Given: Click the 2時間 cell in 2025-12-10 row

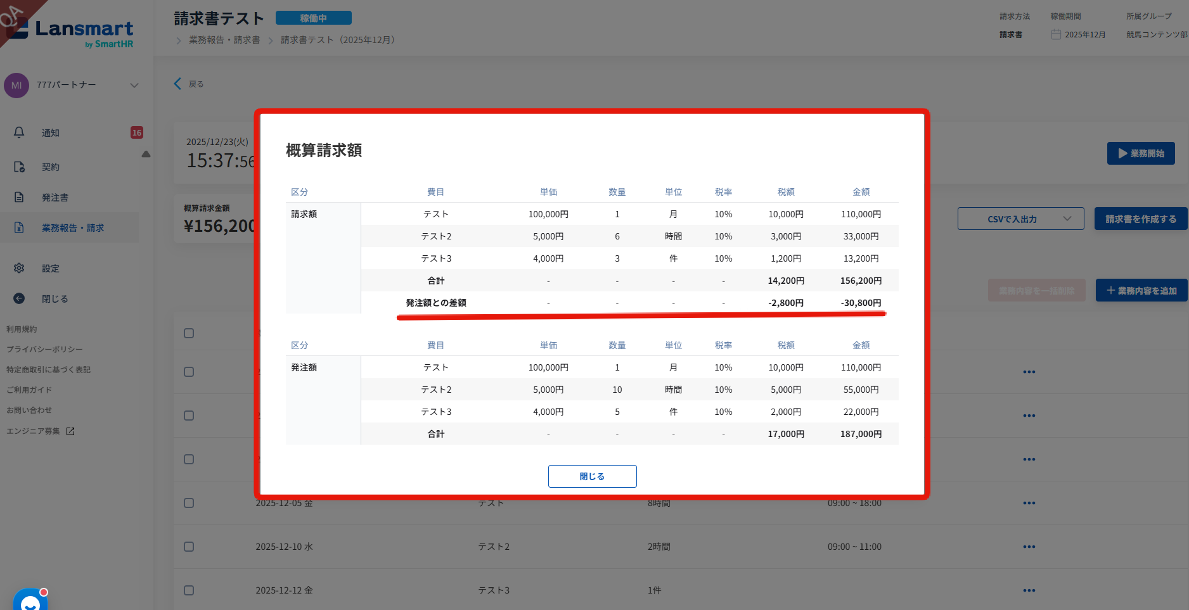Looking at the screenshot, I should pyautogui.click(x=659, y=547).
